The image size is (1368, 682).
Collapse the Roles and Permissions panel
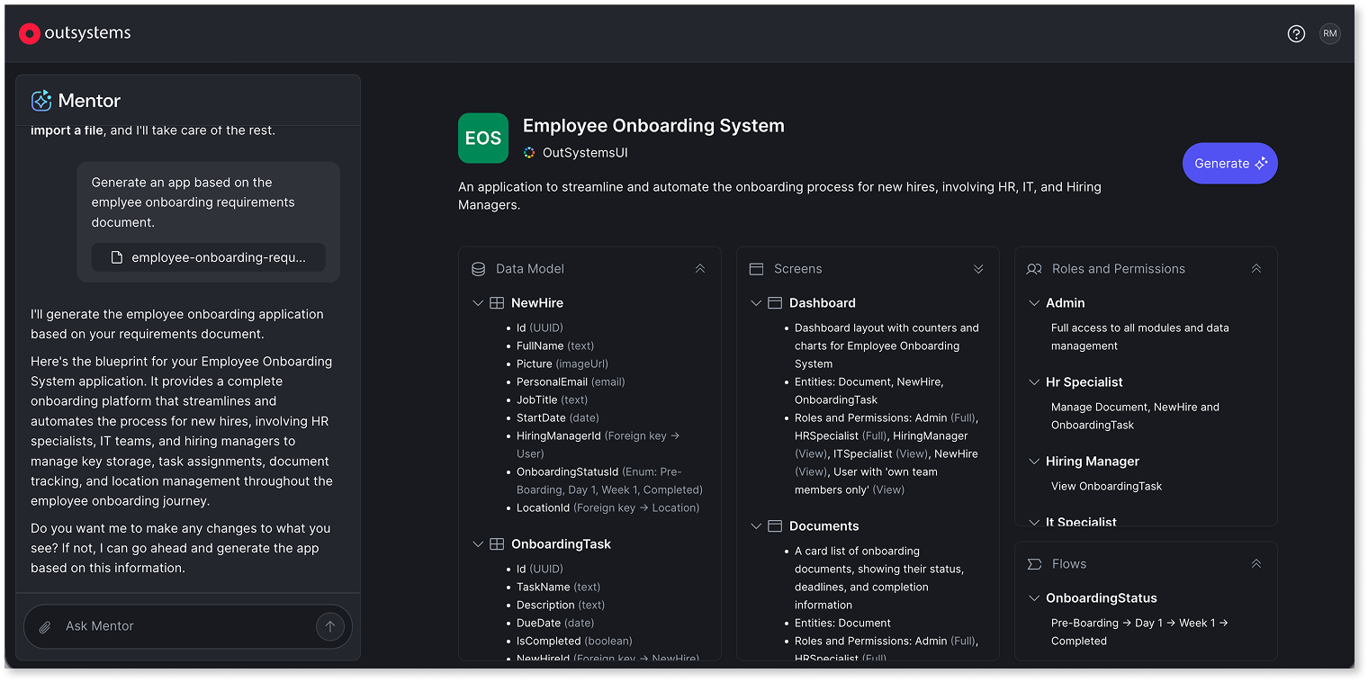1256,269
